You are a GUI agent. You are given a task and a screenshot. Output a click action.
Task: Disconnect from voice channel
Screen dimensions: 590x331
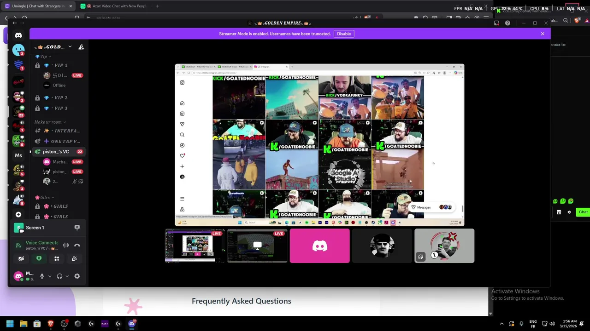(x=77, y=245)
